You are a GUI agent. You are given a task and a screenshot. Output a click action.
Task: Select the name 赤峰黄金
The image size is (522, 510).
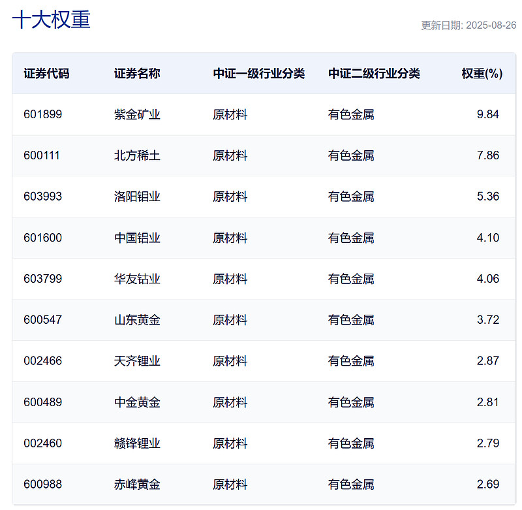[x=137, y=484]
